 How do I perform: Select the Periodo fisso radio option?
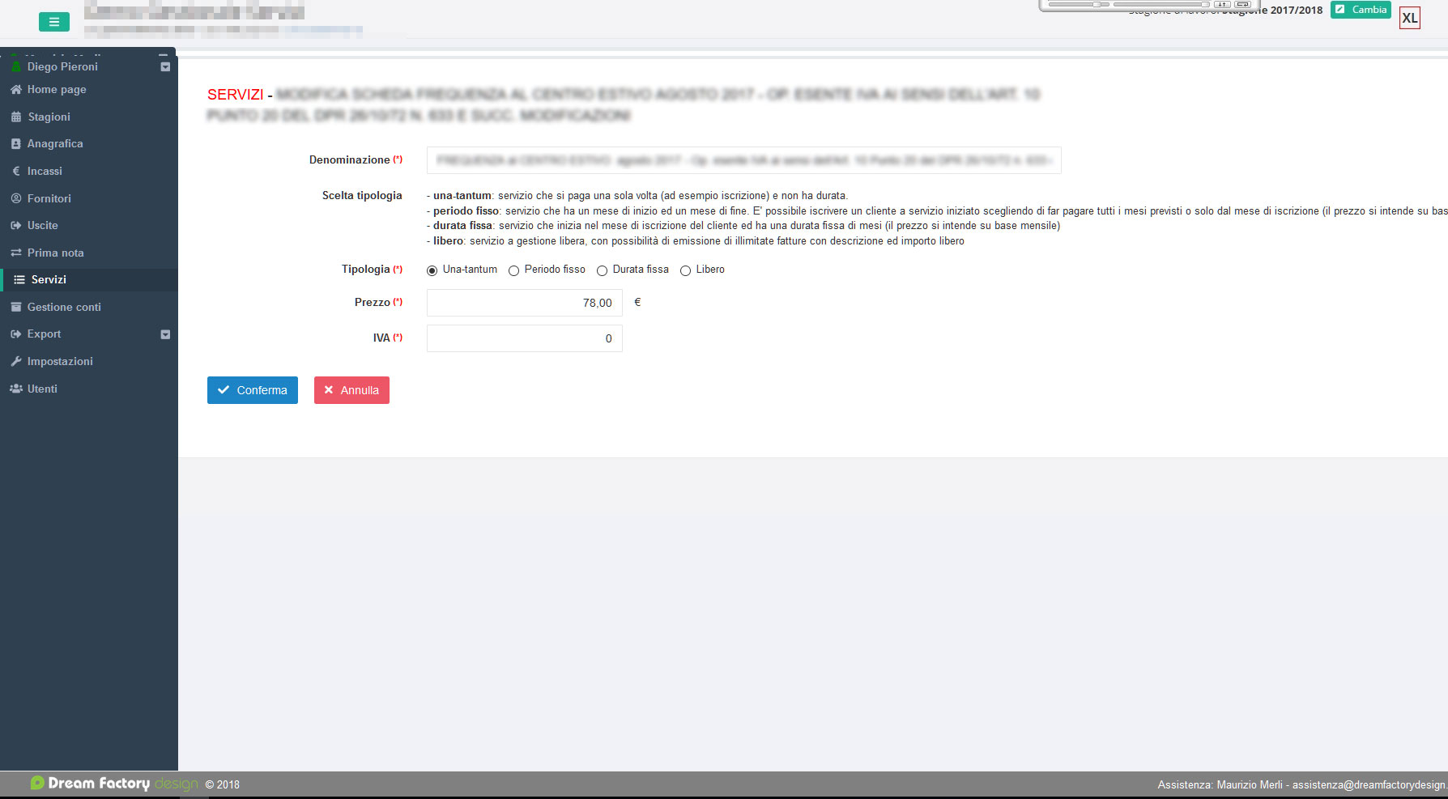(x=513, y=270)
